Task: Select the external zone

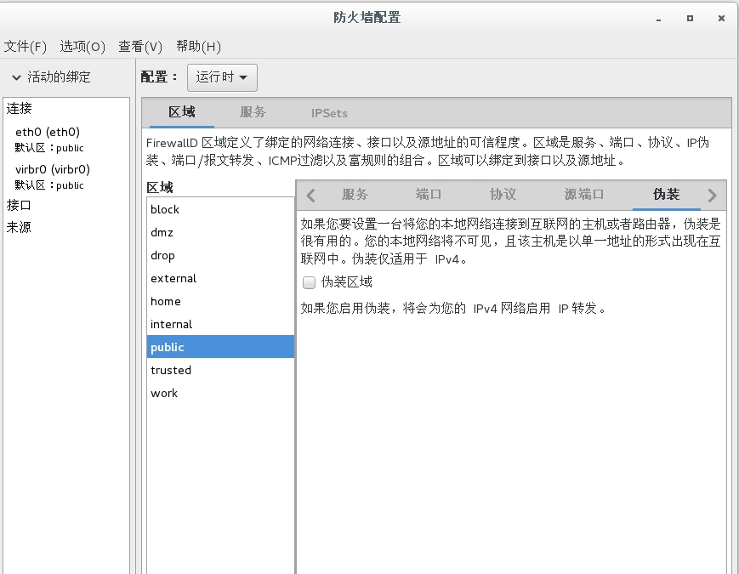Action: [220, 278]
